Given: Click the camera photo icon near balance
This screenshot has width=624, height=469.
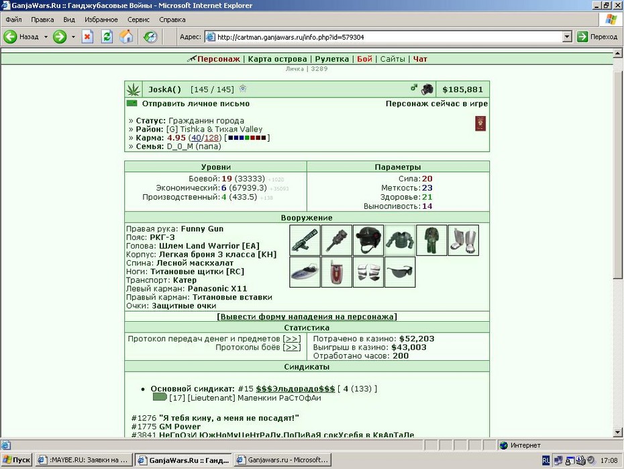Looking at the screenshot, I should coord(427,89).
